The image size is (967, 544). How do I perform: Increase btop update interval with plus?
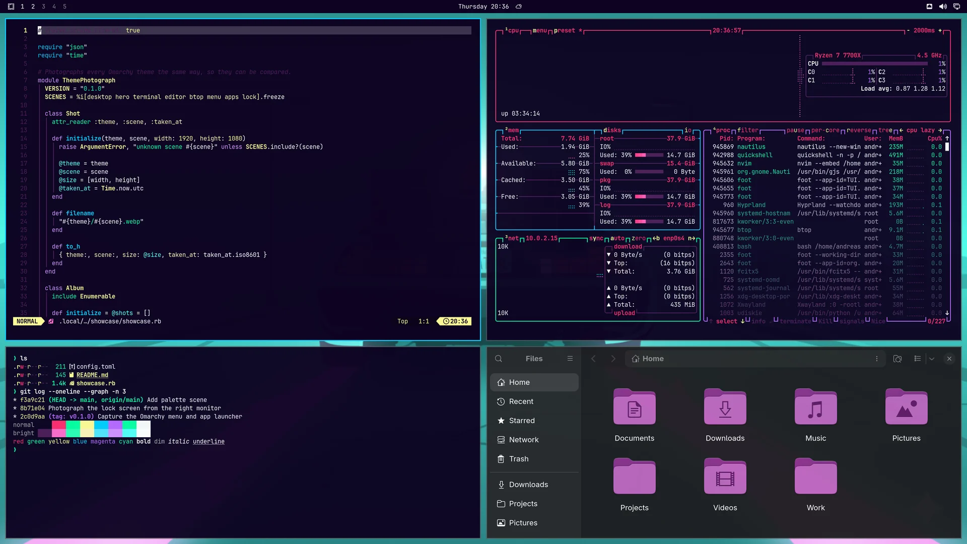click(940, 30)
